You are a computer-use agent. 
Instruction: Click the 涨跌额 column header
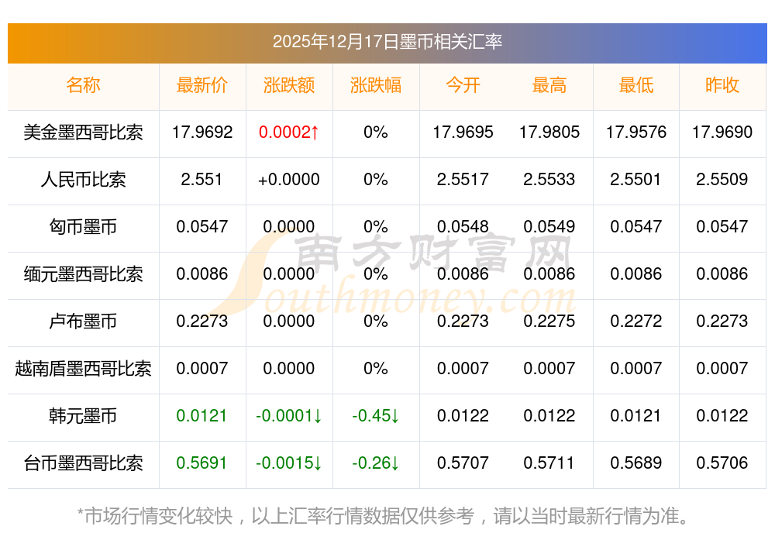pyautogui.click(x=289, y=85)
